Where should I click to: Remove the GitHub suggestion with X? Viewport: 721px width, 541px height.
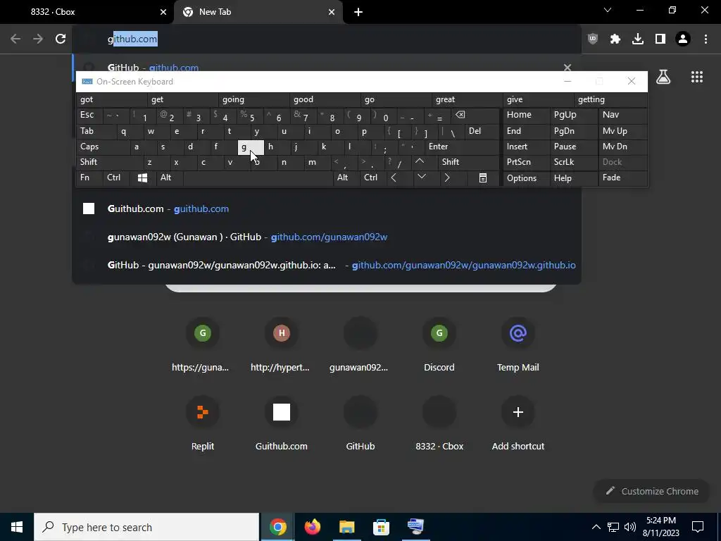click(568, 67)
